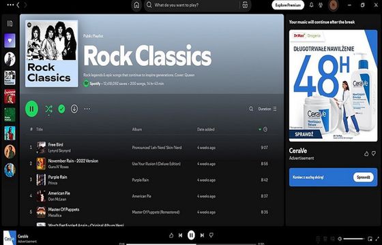Click the Explore Premium button

(x=288, y=5)
